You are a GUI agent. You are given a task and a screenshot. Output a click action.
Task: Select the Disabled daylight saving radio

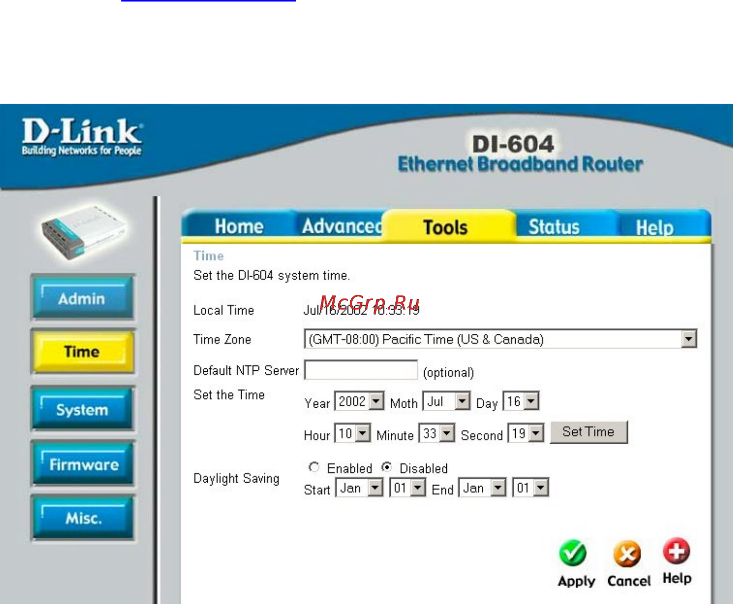[387, 467]
